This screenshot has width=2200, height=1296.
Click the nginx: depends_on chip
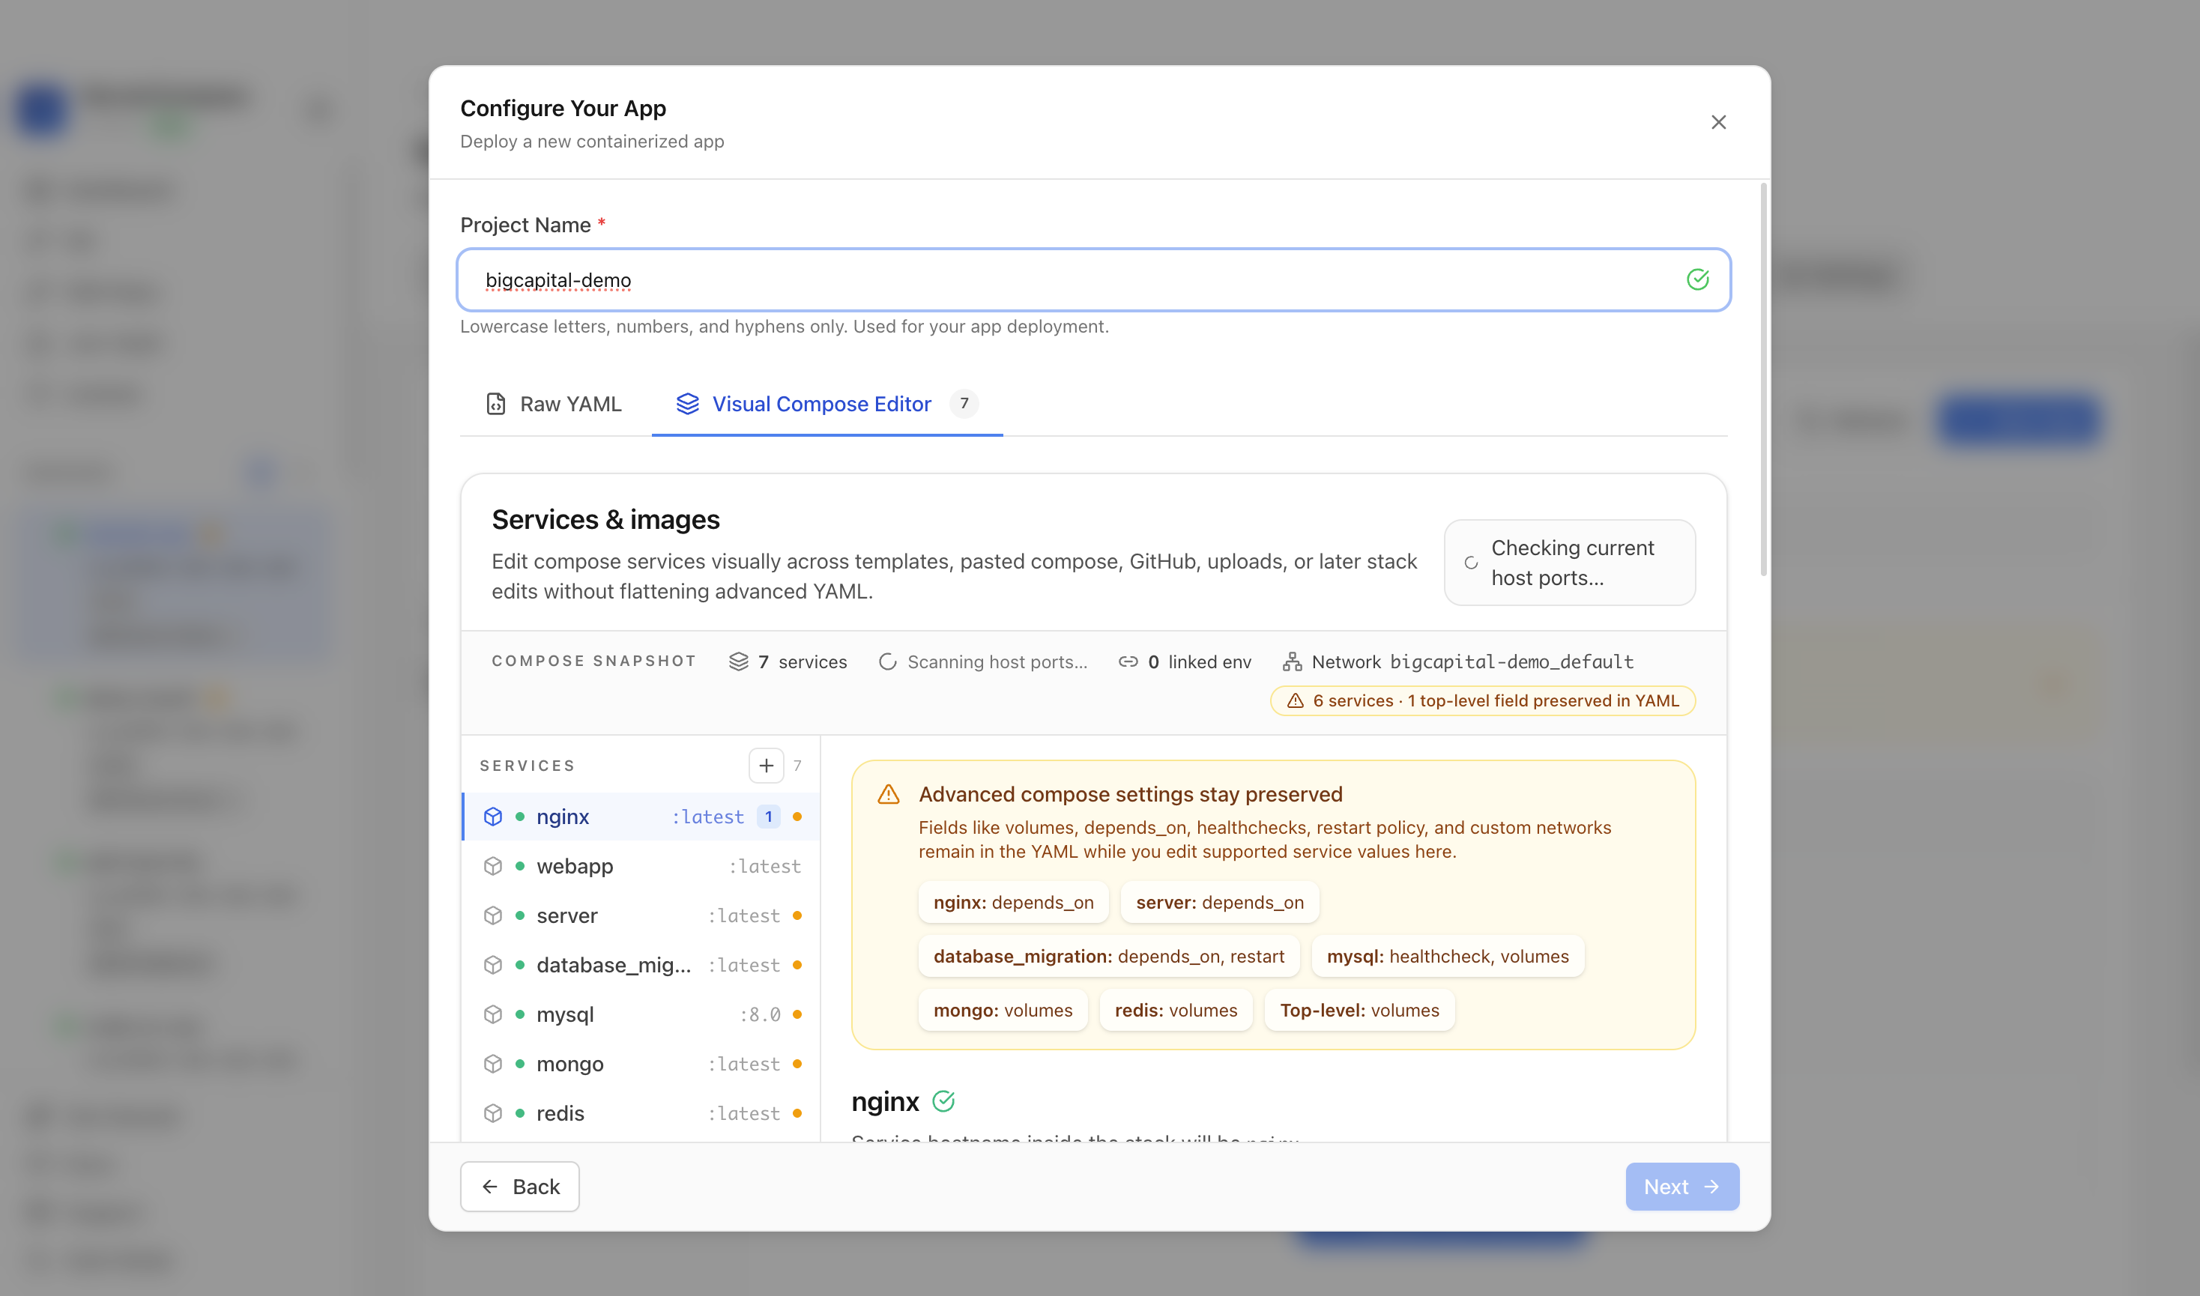click(x=1013, y=902)
